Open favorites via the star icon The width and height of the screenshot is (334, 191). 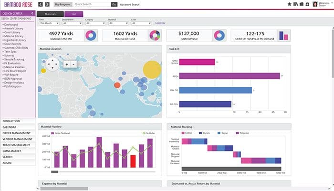tap(289, 4)
